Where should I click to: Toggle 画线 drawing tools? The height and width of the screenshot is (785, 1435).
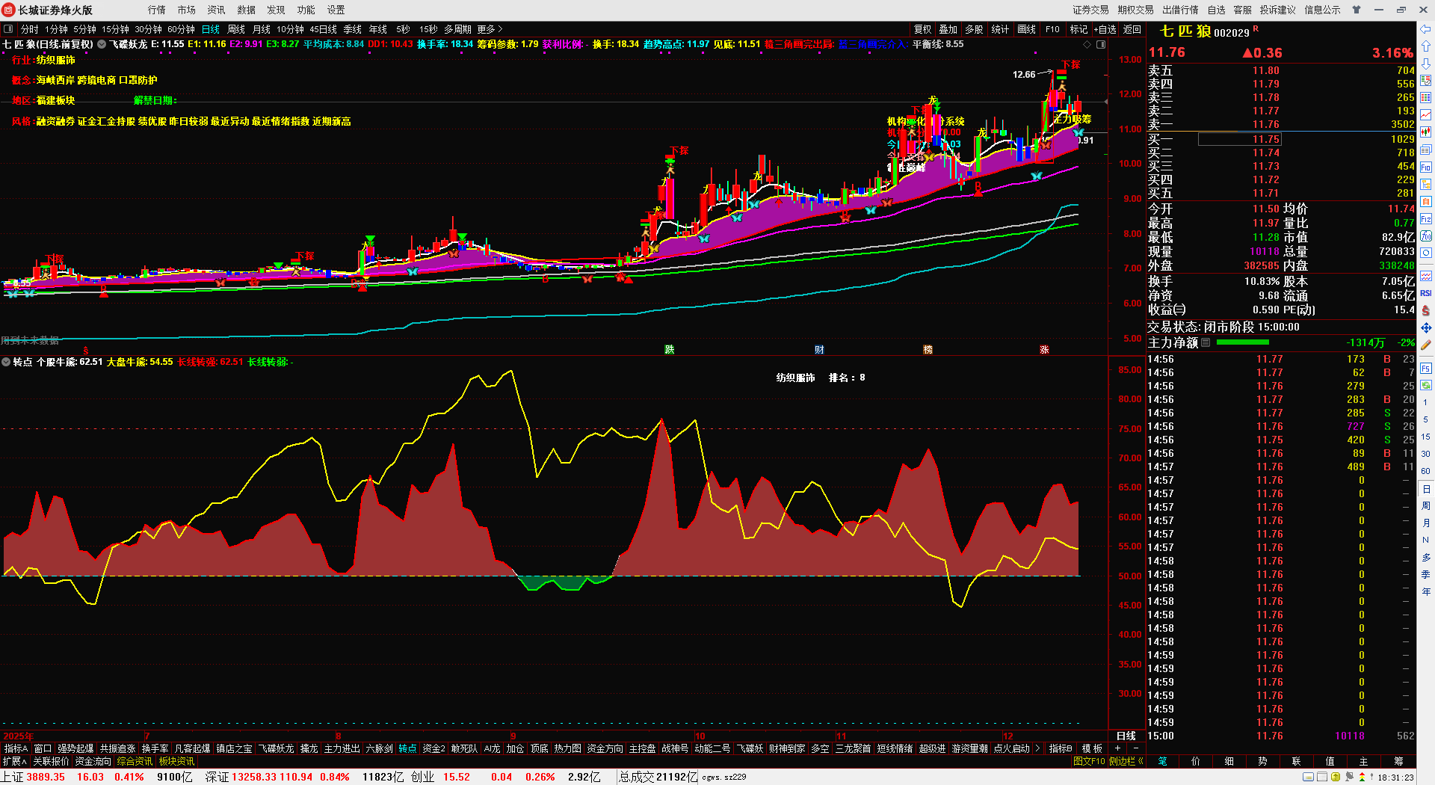point(1027,29)
